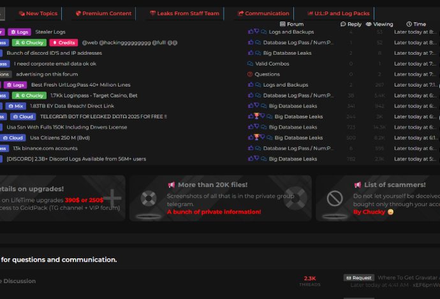The height and width of the screenshot is (299, 440).
Task: Click the megaphone icon beside More than 20K files
Action: [171, 184]
